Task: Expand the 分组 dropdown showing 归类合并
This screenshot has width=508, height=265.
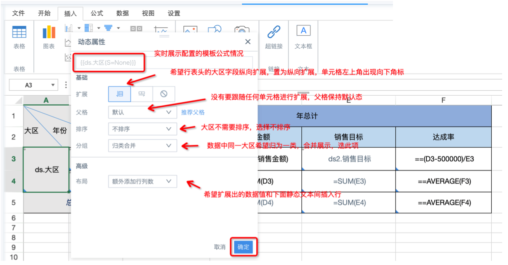Action: click(142, 146)
